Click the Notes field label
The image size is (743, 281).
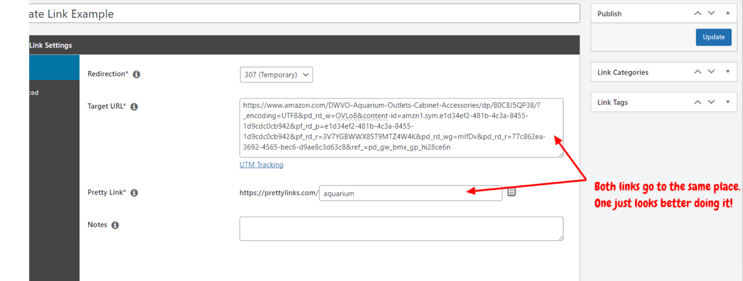pyautogui.click(x=98, y=225)
